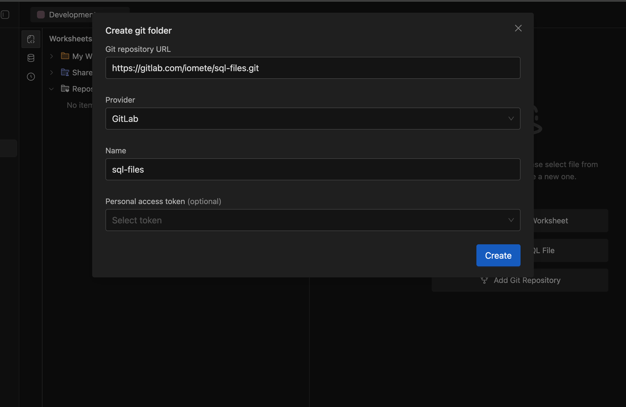Screen dimensions: 626x407
Task: Open the query history clock icon
Action: tap(31, 77)
